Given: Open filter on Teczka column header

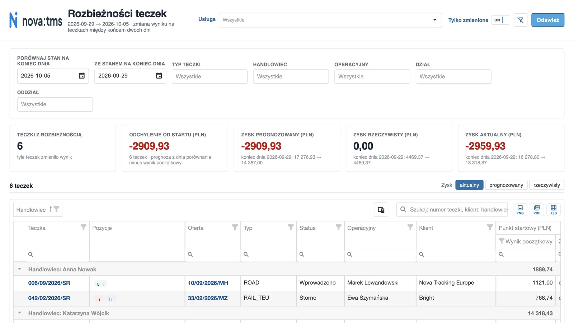Looking at the screenshot, I should point(83,227).
